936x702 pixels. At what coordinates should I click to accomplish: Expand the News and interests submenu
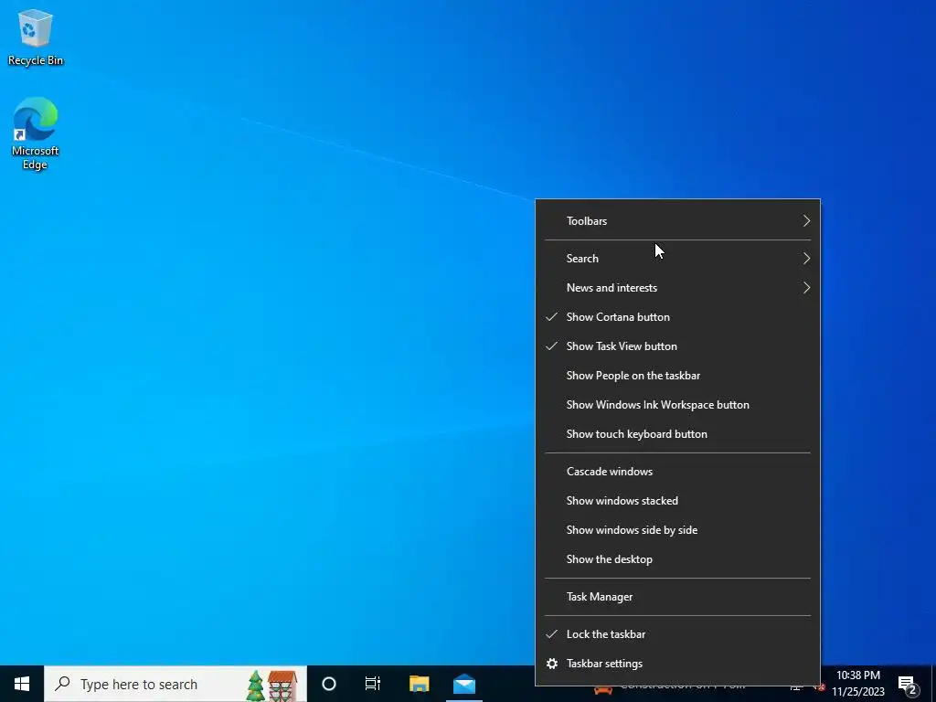coord(677,288)
